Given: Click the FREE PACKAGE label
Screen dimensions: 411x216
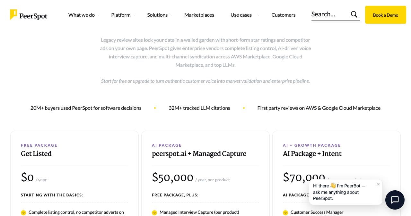Looking at the screenshot, I should click(x=39, y=145).
